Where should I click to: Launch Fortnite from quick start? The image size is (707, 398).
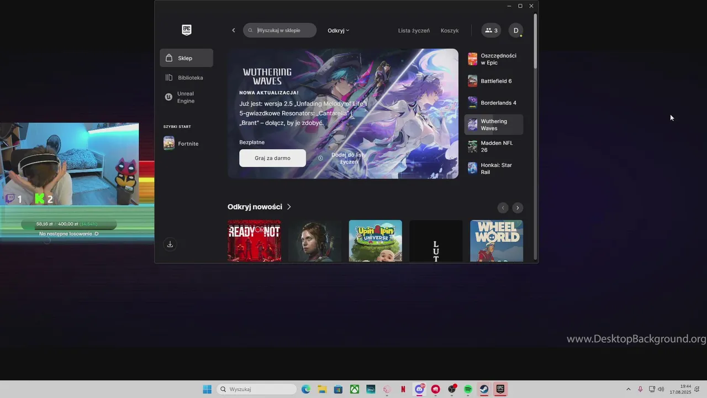pos(186,144)
